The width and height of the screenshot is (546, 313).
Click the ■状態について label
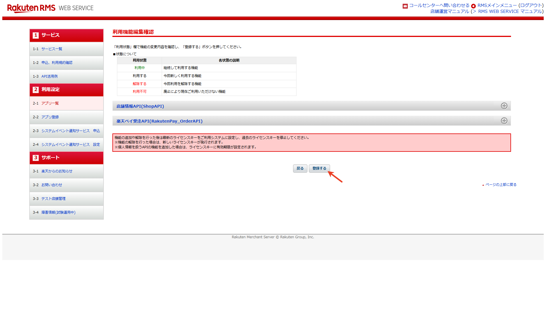coord(125,54)
